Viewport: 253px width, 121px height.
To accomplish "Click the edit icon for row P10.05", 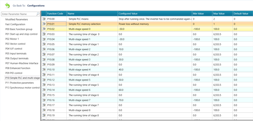I will click(44, 44).
